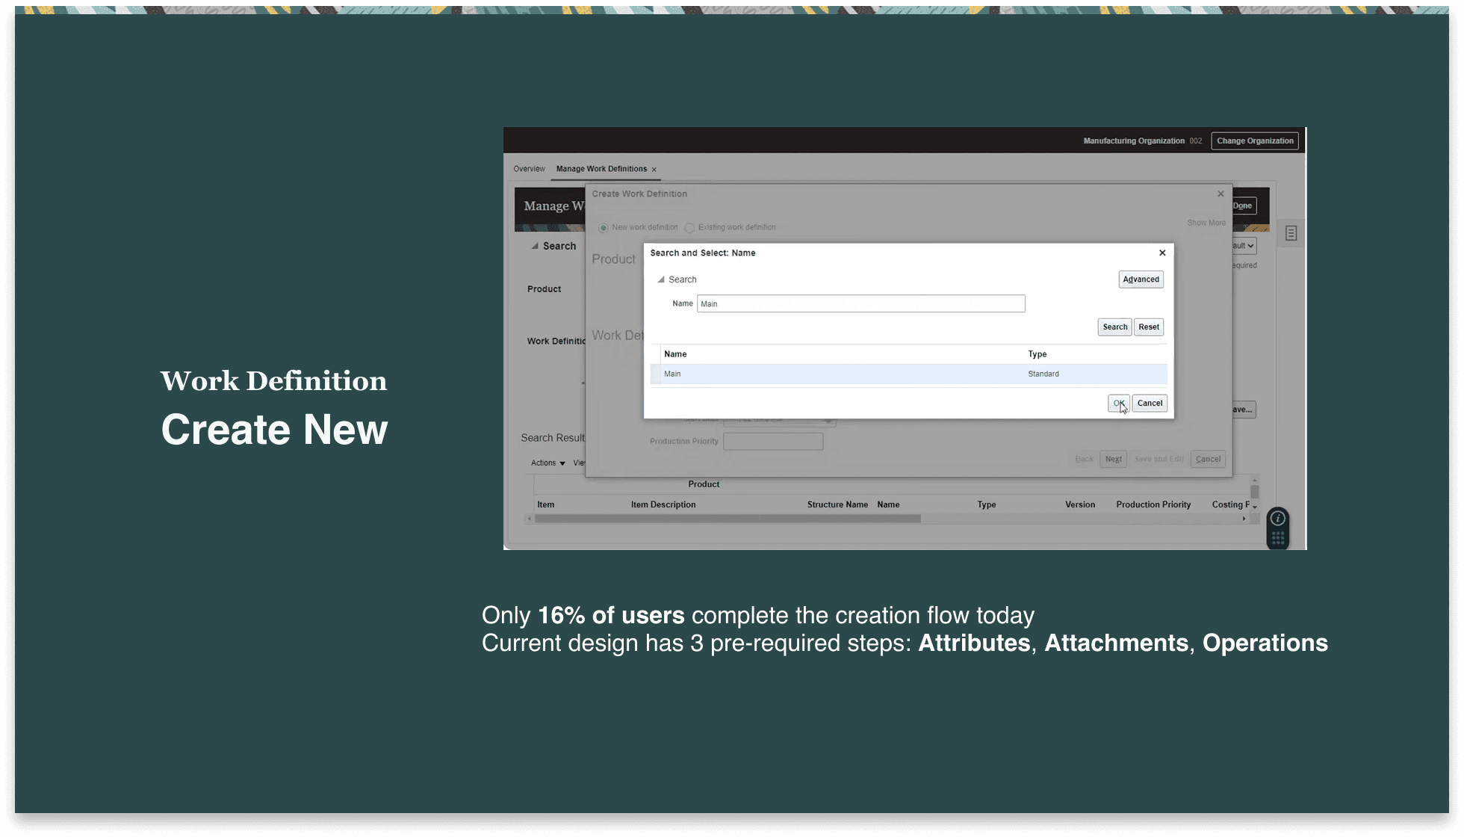Switch to the Overview tab
This screenshot has height=837, width=1464.
coord(529,169)
